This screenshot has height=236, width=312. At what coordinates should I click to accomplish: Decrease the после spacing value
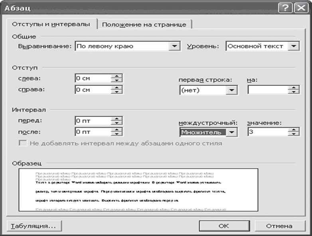tap(117, 134)
